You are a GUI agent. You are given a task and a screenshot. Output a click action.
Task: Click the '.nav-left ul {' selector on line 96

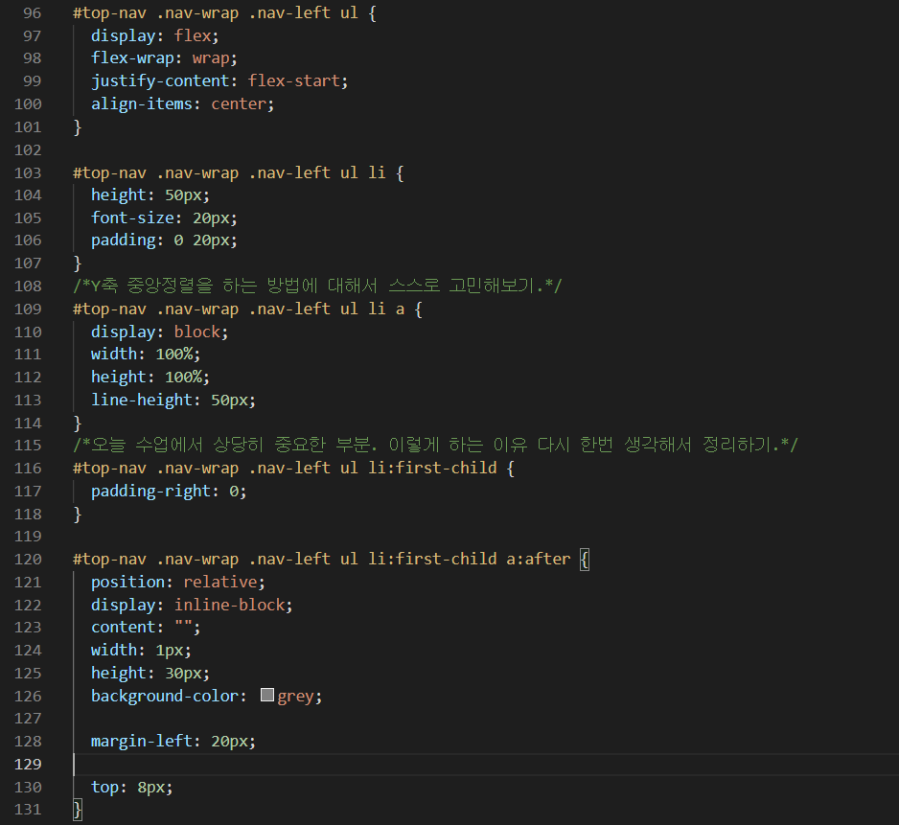click(x=312, y=12)
